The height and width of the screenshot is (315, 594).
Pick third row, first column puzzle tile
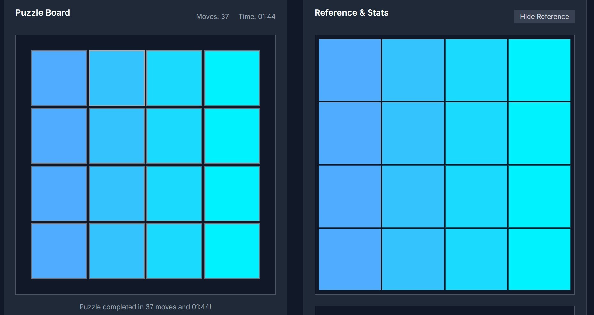[59, 193]
